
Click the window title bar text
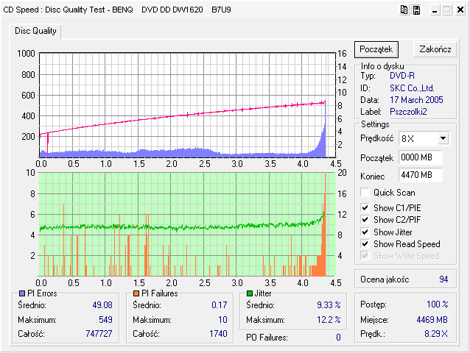pos(117,10)
